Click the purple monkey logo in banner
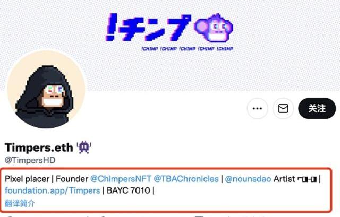This screenshot has height=217, width=340. [x=214, y=28]
